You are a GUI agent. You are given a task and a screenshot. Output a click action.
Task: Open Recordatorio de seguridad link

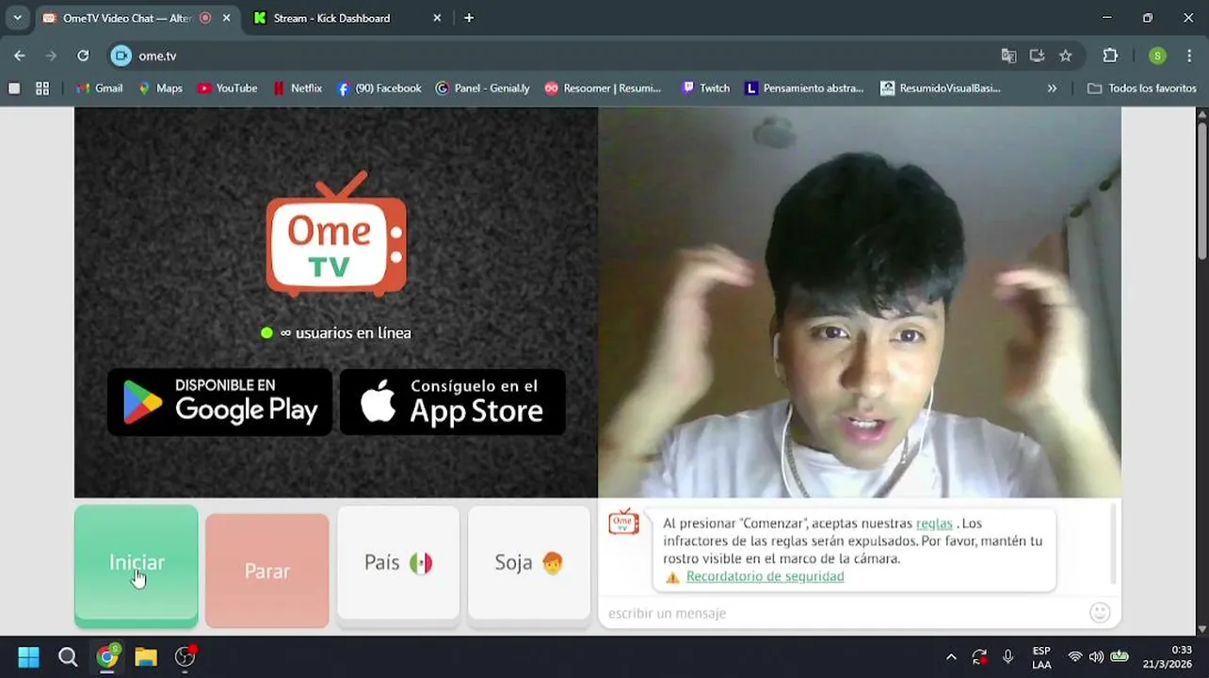[x=765, y=576]
